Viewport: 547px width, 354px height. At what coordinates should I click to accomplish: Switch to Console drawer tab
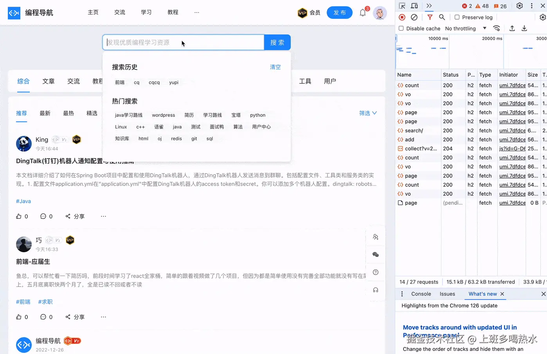pyautogui.click(x=421, y=294)
